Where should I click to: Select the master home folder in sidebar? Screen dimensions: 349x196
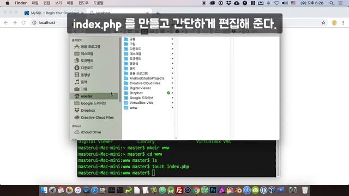click(94, 96)
